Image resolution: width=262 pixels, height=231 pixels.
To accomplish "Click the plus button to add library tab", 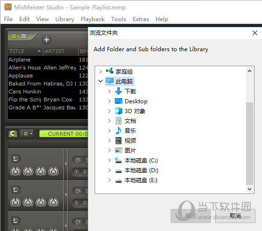I will tap(46, 39).
